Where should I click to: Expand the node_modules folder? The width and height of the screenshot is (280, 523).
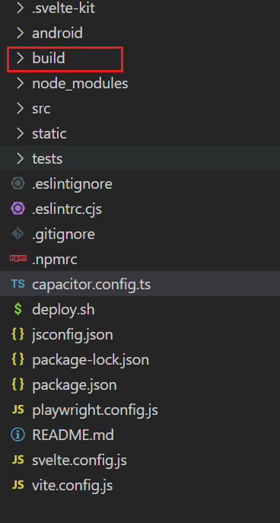21,84
